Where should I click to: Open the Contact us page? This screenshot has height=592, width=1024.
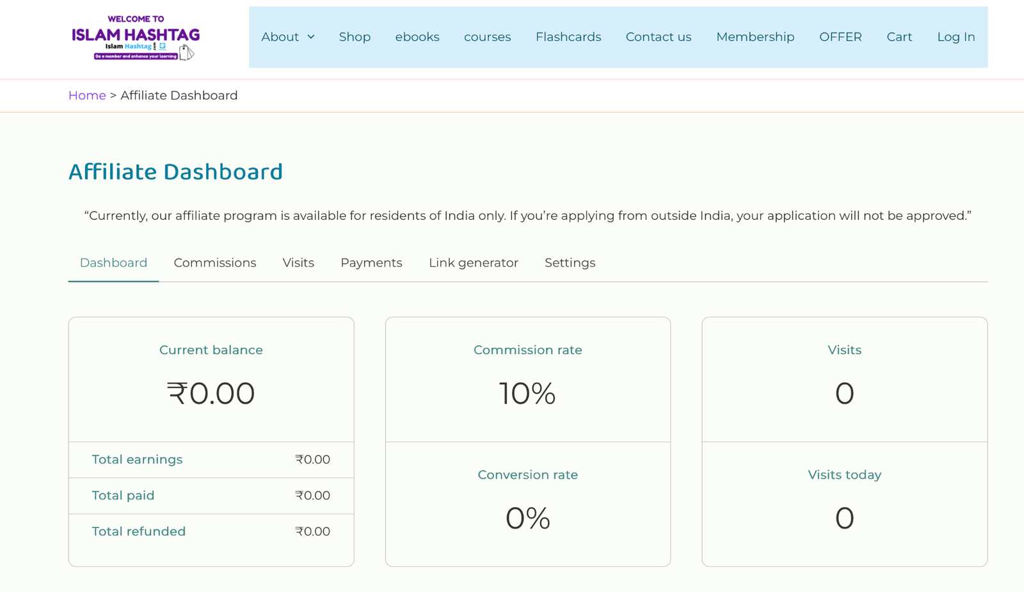[x=659, y=37]
